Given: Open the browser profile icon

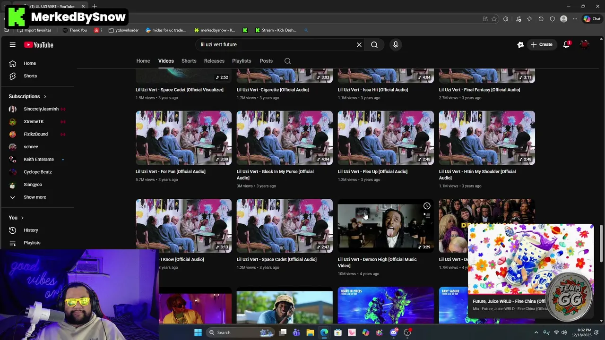Looking at the screenshot, I should point(563,19).
